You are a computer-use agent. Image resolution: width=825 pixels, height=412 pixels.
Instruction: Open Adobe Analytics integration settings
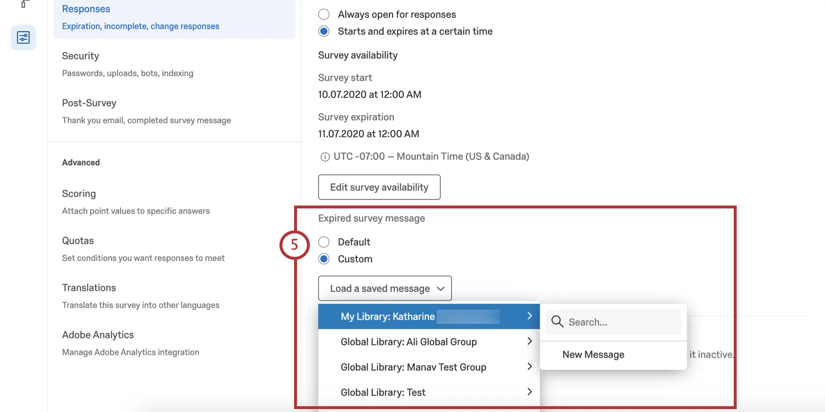tap(98, 335)
